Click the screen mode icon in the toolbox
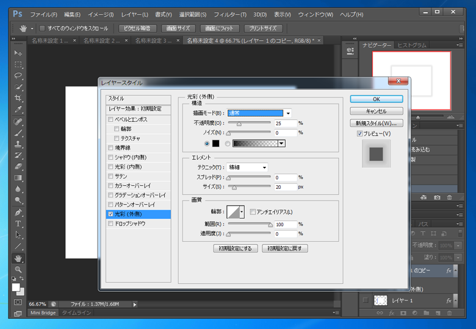 point(18,314)
